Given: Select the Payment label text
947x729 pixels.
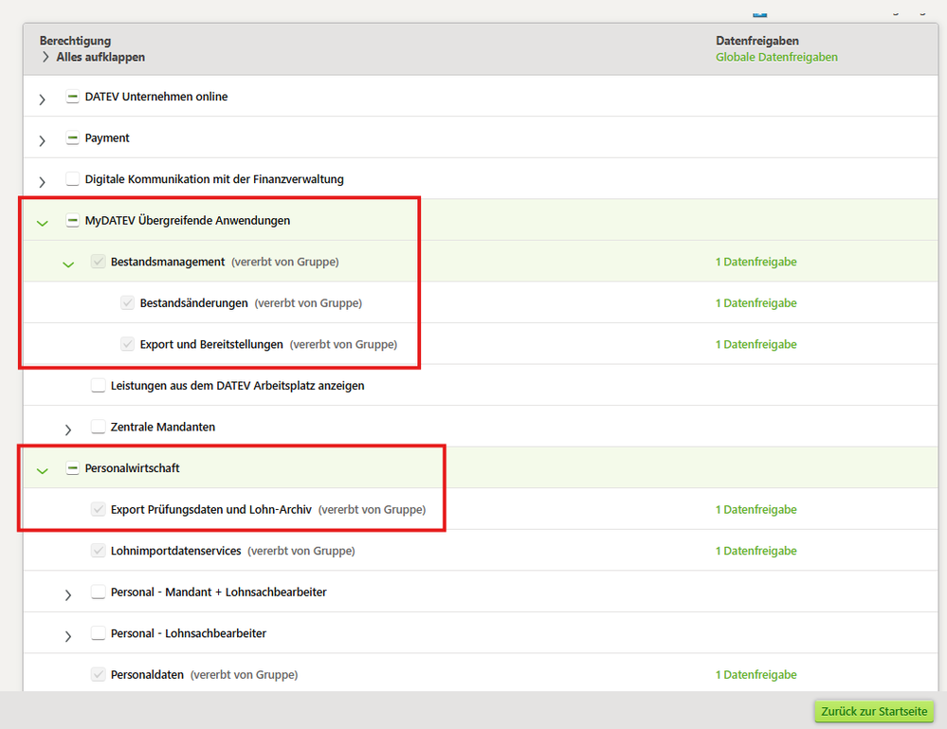Looking at the screenshot, I should click(107, 137).
